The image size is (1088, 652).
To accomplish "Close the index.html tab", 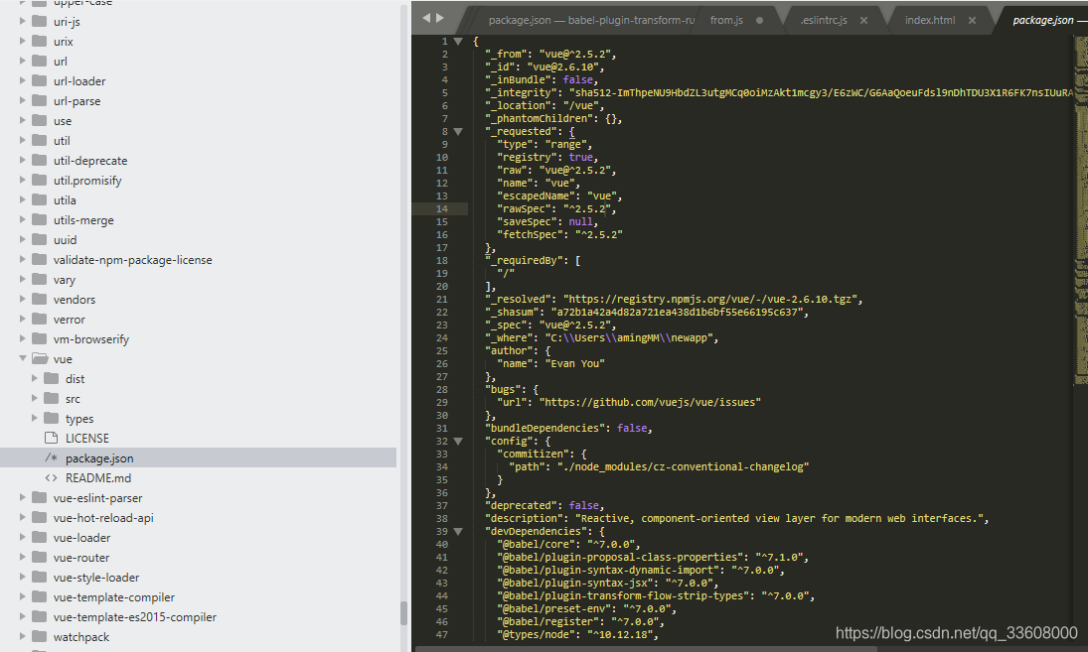I will click(x=972, y=20).
